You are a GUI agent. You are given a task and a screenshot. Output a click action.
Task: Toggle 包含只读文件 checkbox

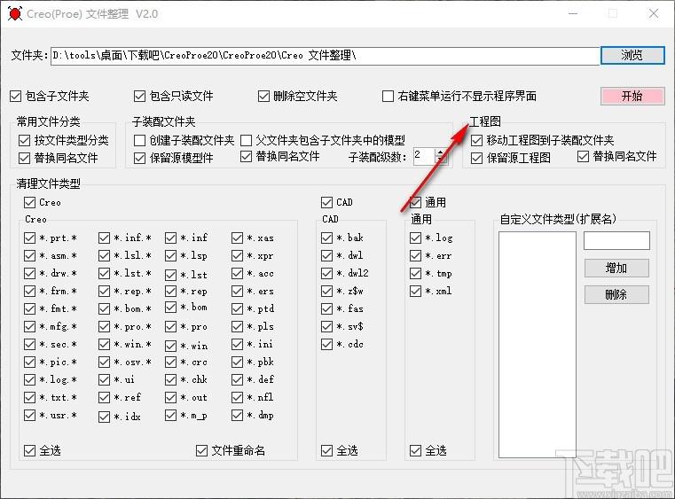[x=139, y=96]
